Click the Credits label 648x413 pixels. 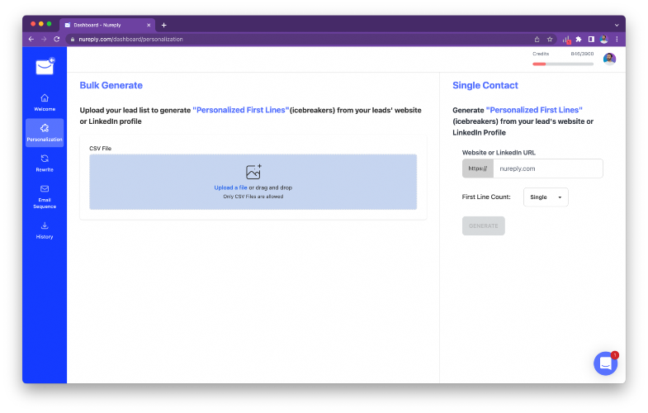point(541,54)
